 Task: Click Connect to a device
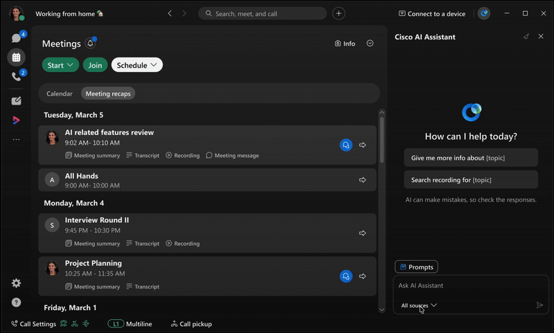point(431,13)
